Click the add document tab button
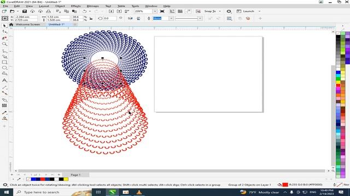Viewport: 350px width, 196px height. pyautogui.click(x=75, y=24)
